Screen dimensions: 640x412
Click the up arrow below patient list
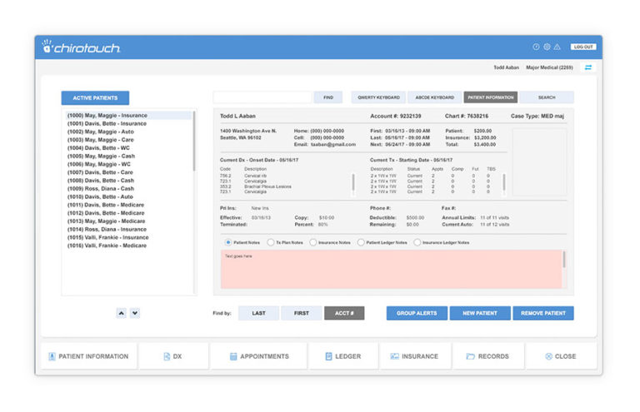pos(121,313)
